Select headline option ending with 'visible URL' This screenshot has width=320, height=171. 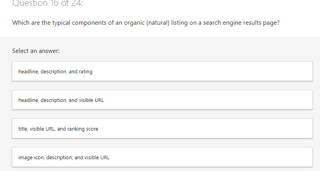click(61, 100)
